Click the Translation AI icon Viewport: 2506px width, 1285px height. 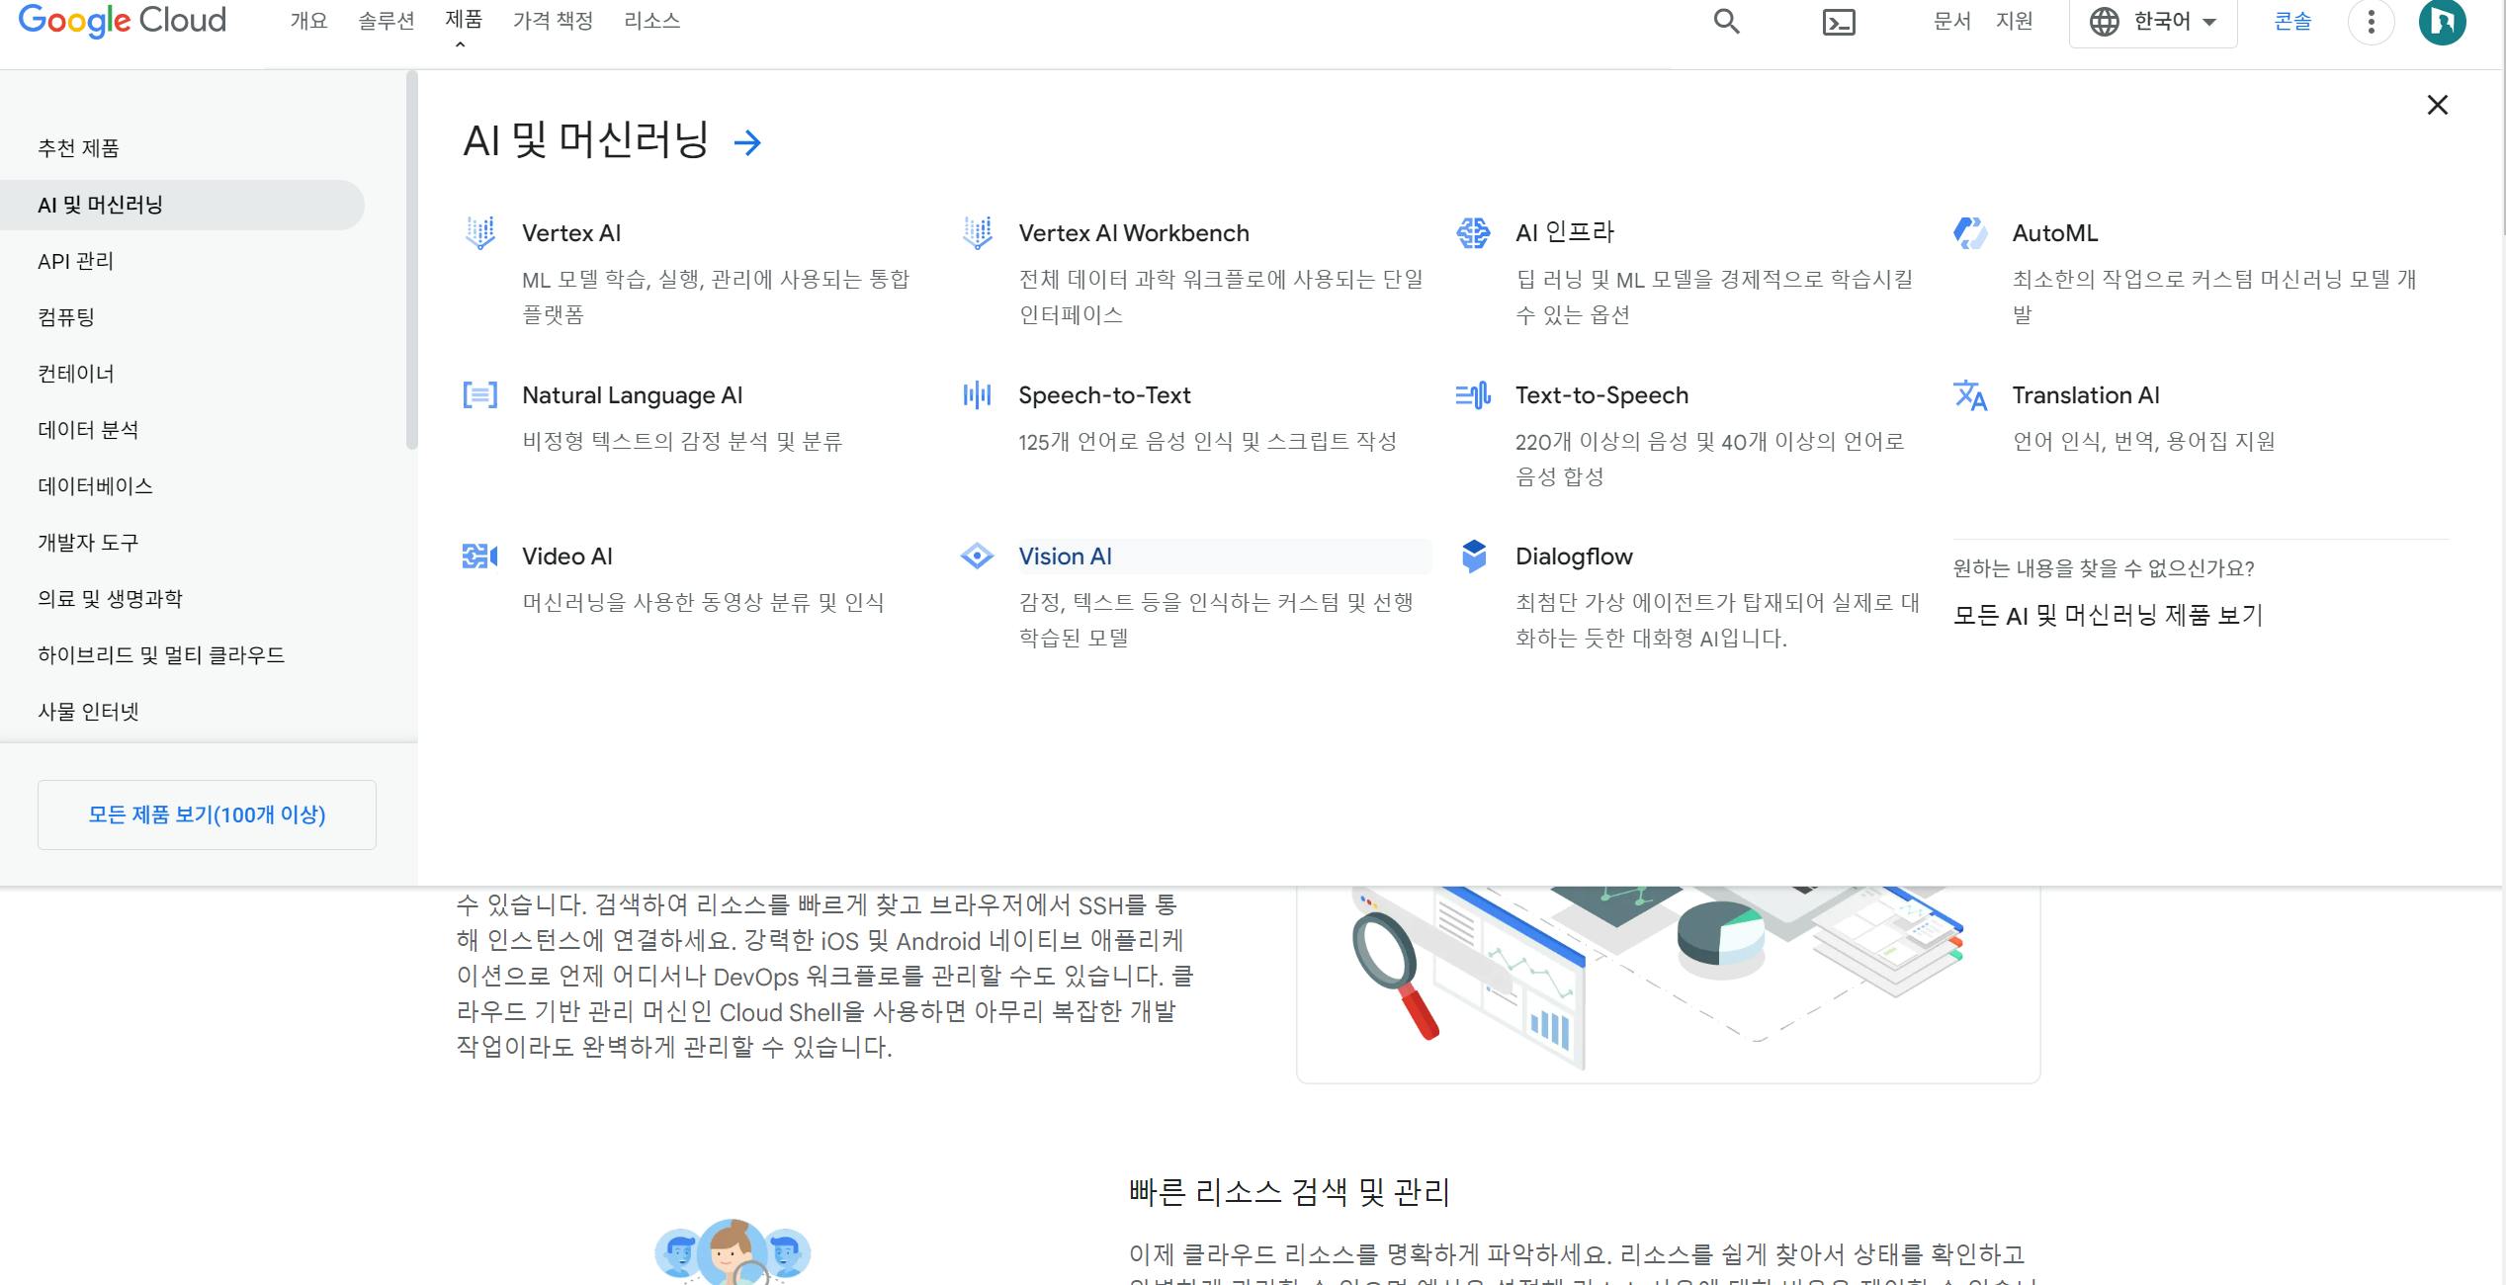tap(1970, 395)
